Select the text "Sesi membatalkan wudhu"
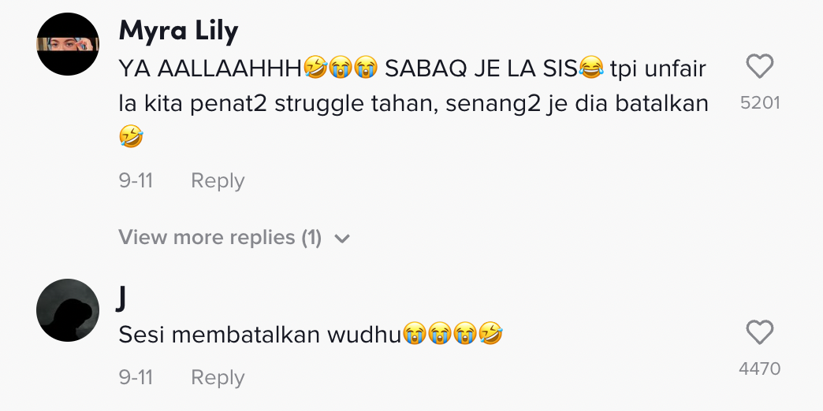The height and width of the screenshot is (411, 823). coord(260,335)
